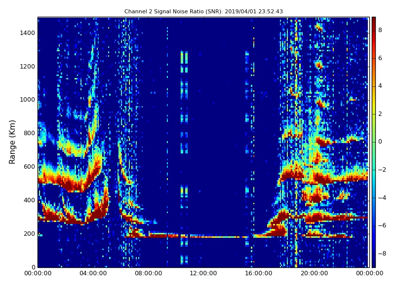Click the colorbar label −6
Screen dimensions: 395x296
click(x=382, y=225)
